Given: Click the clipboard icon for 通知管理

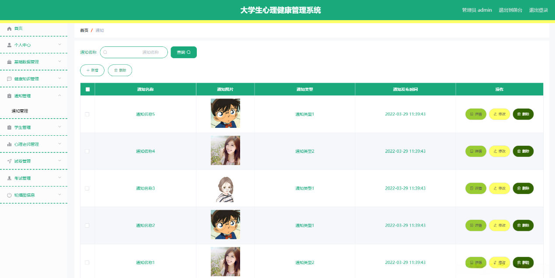Looking at the screenshot, I should pos(9,96).
